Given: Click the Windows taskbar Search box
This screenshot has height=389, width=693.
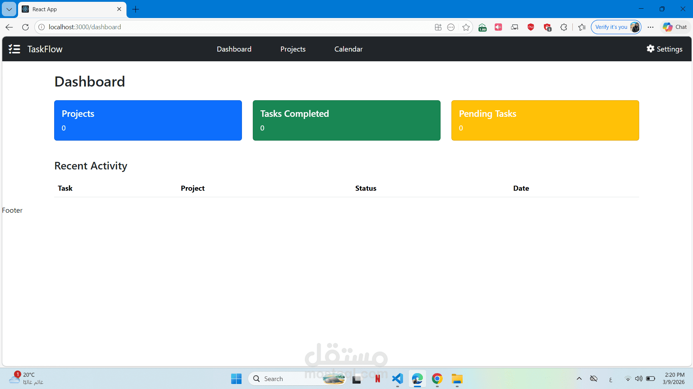Looking at the screenshot, I should 297,379.
